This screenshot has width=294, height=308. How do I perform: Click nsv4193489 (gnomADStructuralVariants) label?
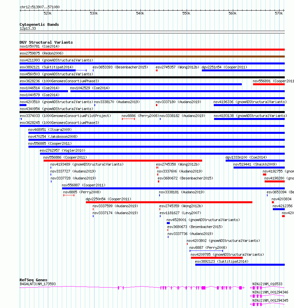(x=87, y=164)
